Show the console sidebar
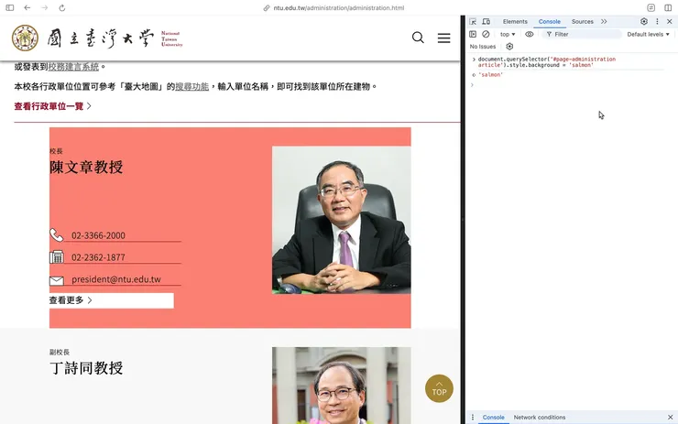 tap(473, 34)
